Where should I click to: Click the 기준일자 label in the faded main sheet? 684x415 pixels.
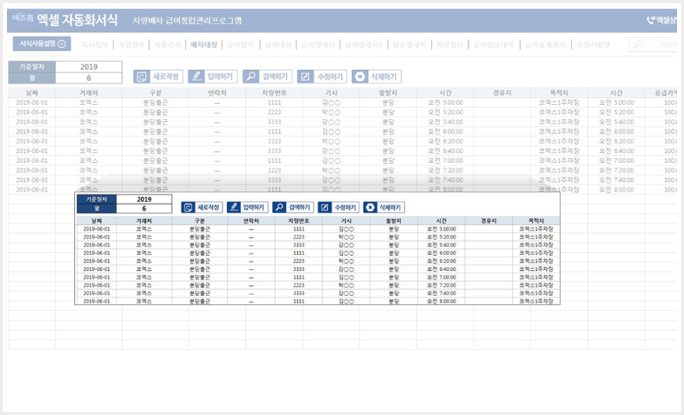pos(32,67)
